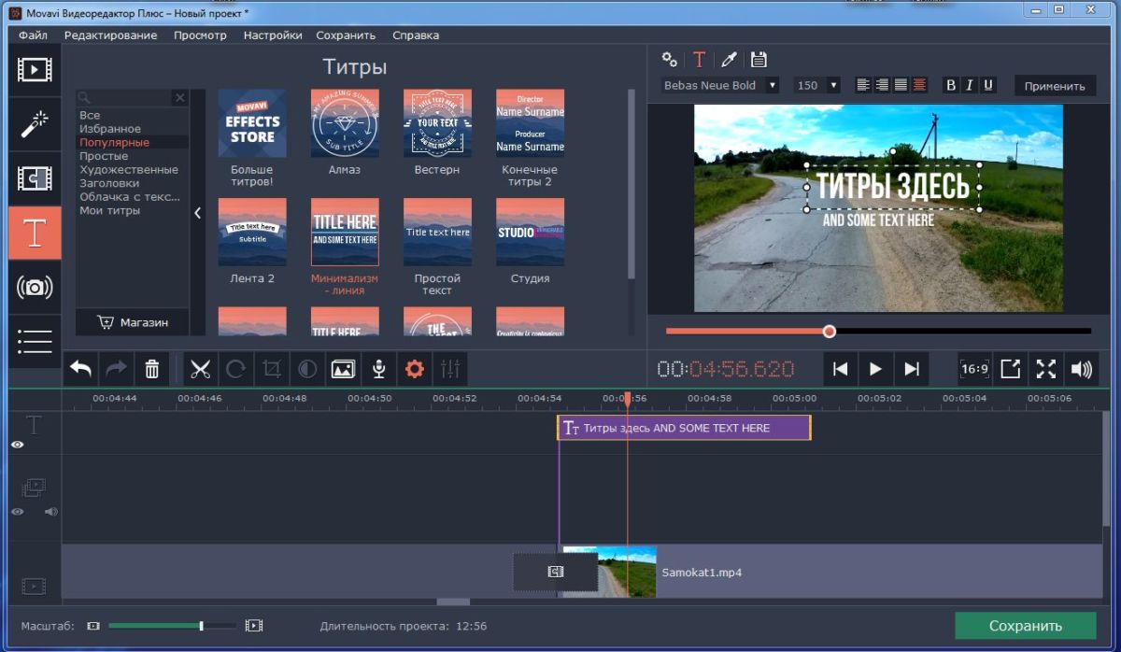1121x652 pixels.
Task: Open the Titles tab in left sidebar
Action: click(x=35, y=234)
